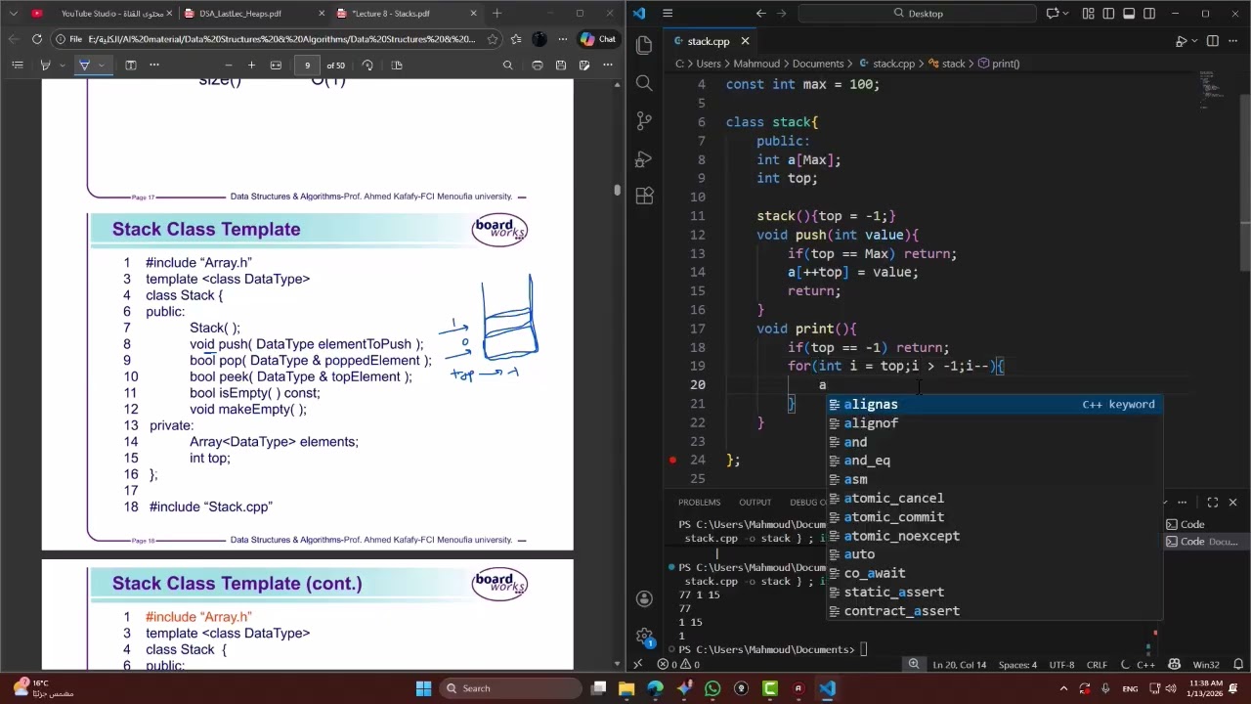Switch to the DSA_LastLec_Heaps.pdf browser tab
Image resolution: width=1251 pixels, height=704 pixels.
click(x=241, y=14)
